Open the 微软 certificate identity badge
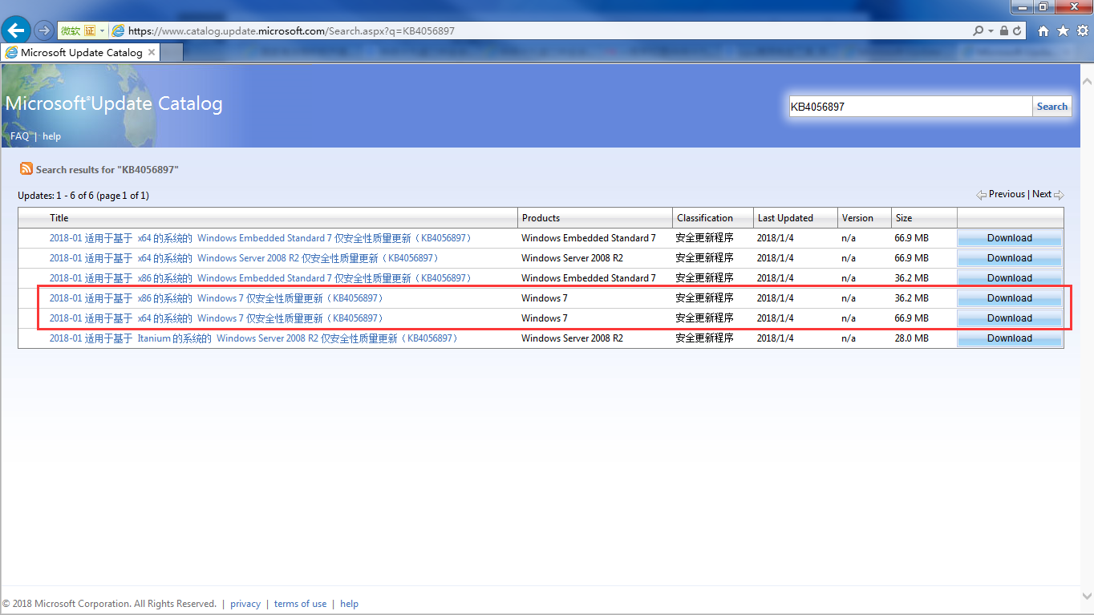This screenshot has height=615, width=1094. pyautogui.click(x=78, y=30)
